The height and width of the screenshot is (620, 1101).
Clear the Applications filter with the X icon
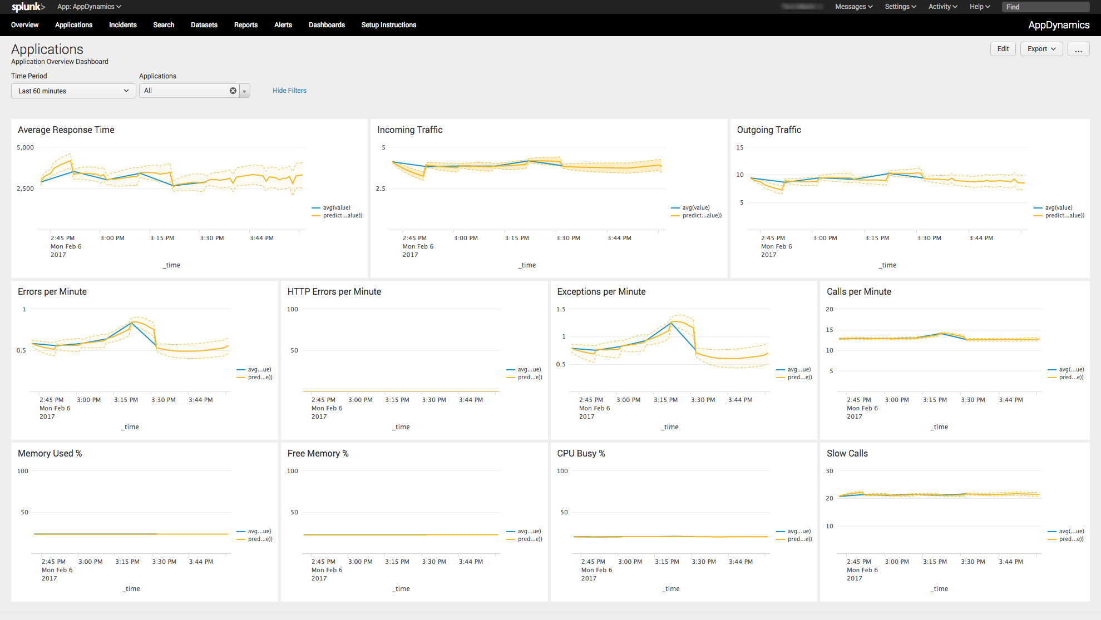[233, 91]
